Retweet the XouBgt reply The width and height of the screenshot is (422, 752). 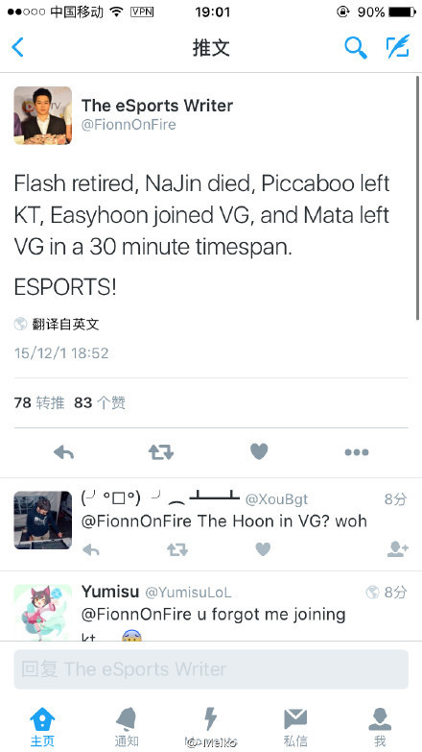point(177,549)
